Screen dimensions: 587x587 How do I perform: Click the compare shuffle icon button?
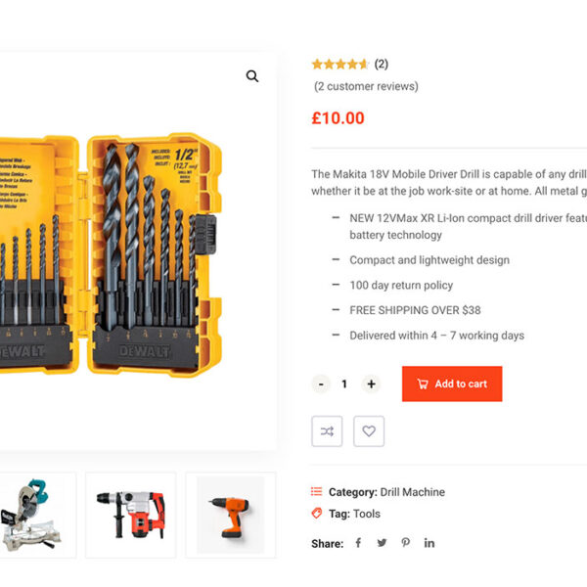327,431
